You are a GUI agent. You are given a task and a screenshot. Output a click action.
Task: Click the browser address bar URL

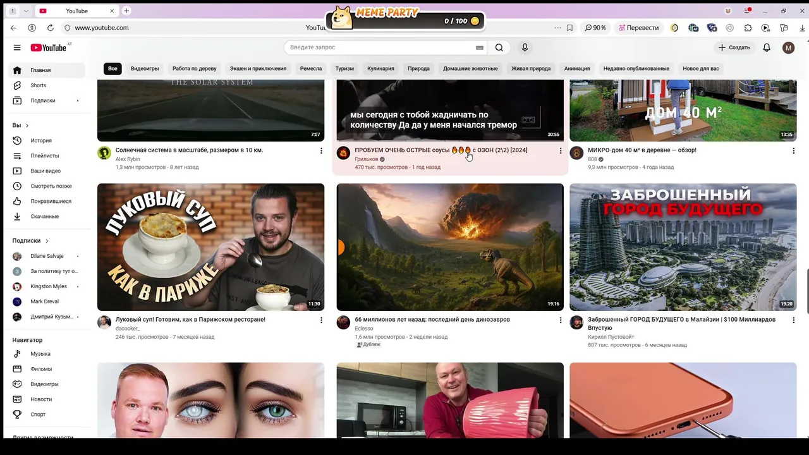coord(102,28)
